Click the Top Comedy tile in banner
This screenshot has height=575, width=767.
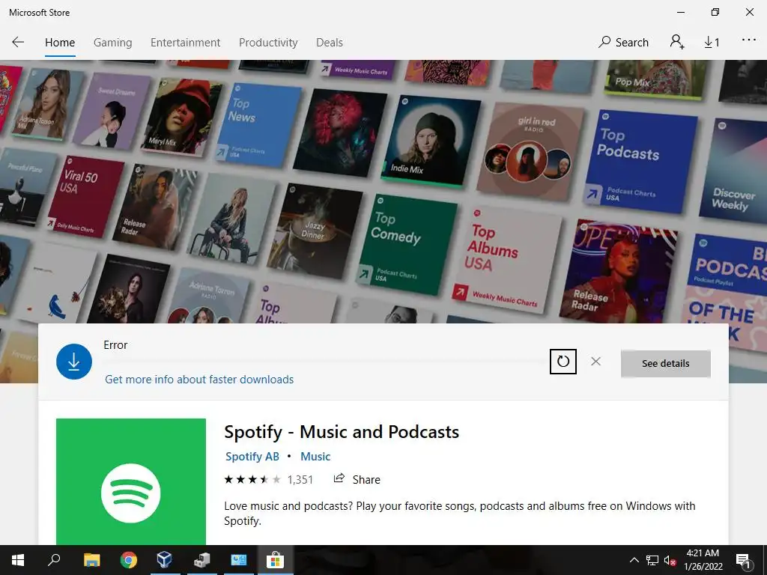pos(406,244)
